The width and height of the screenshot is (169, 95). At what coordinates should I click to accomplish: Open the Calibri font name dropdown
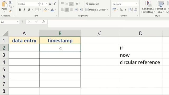[38, 4]
